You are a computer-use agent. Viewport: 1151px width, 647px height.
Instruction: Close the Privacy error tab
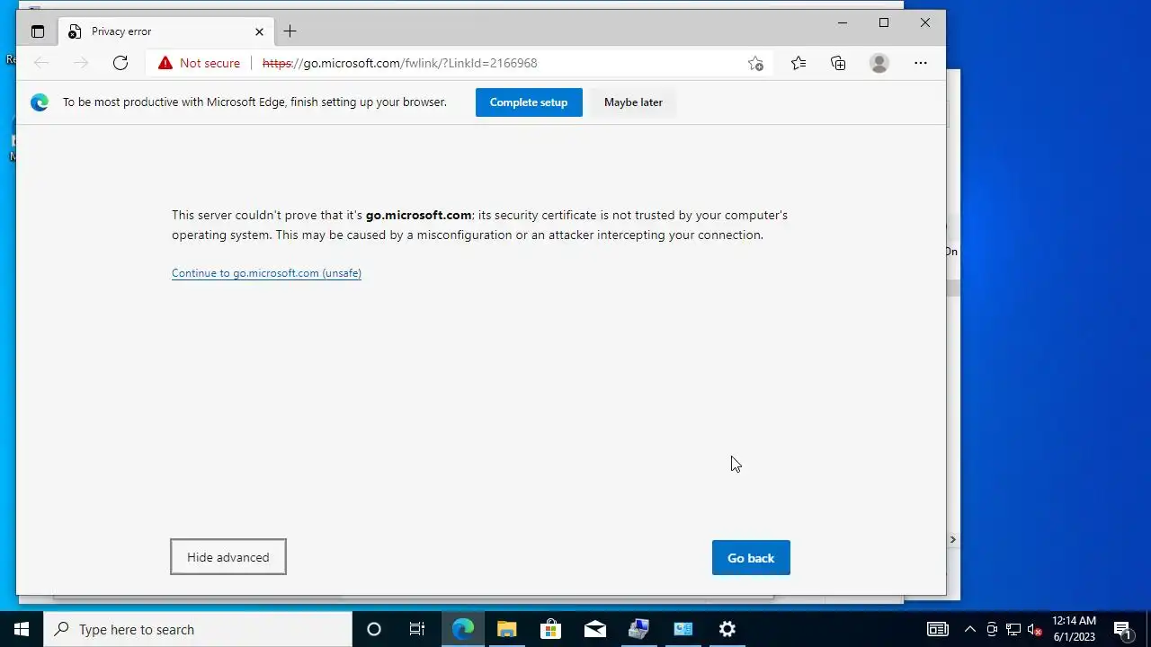pyautogui.click(x=259, y=31)
